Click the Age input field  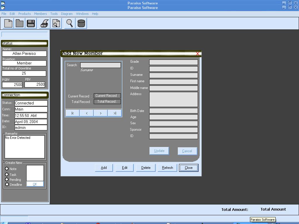pyautogui.click(x=173, y=117)
